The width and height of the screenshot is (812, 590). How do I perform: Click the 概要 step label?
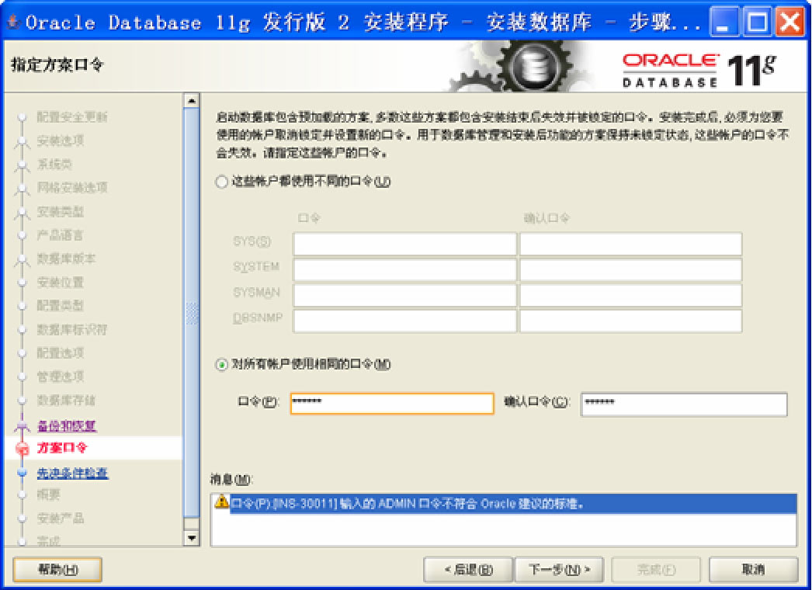pyautogui.click(x=49, y=495)
